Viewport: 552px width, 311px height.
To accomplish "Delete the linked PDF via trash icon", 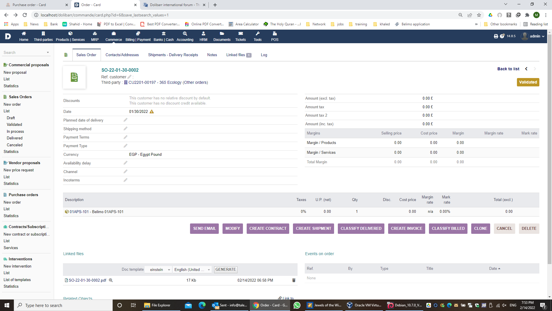I will (294, 280).
